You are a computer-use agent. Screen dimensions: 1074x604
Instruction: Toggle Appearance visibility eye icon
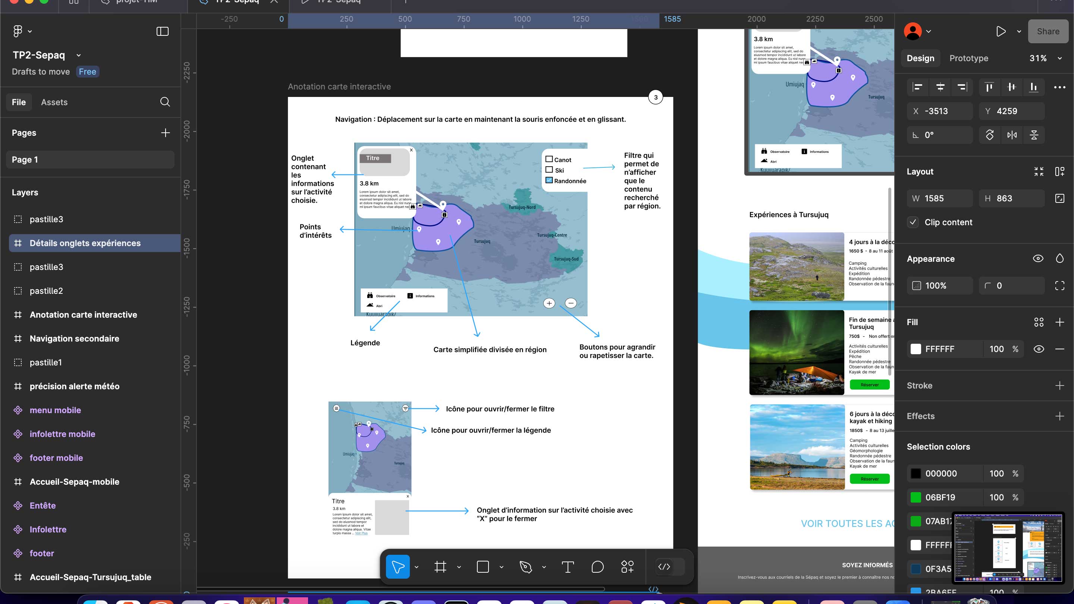coord(1038,258)
